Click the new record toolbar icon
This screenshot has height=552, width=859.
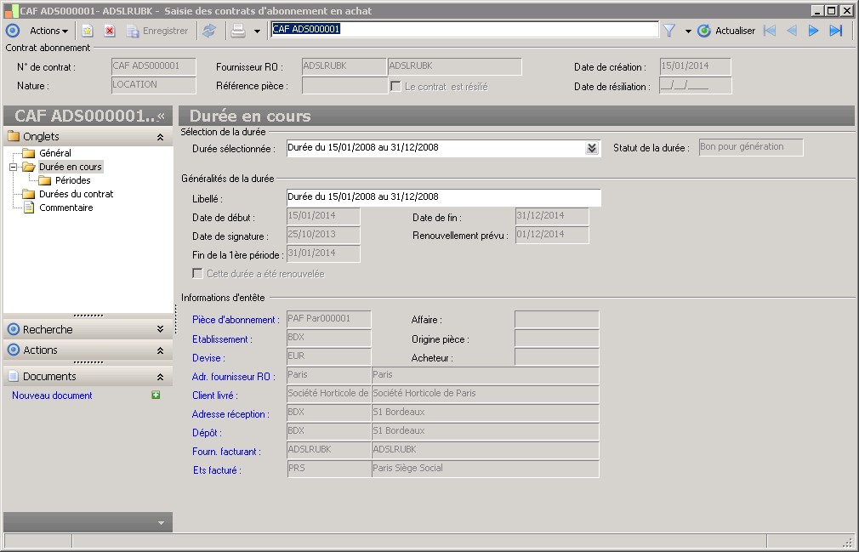tap(88, 31)
